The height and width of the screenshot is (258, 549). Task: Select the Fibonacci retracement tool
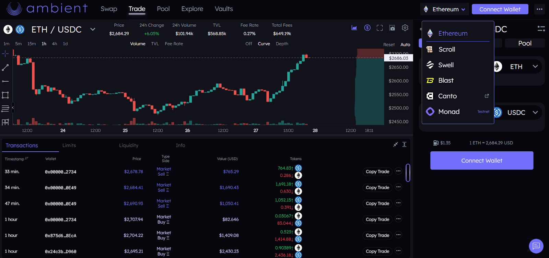(x=5, y=109)
